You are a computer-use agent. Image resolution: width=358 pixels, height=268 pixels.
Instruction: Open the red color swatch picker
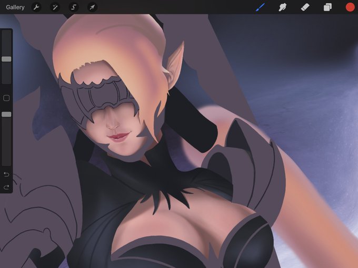[350, 7]
